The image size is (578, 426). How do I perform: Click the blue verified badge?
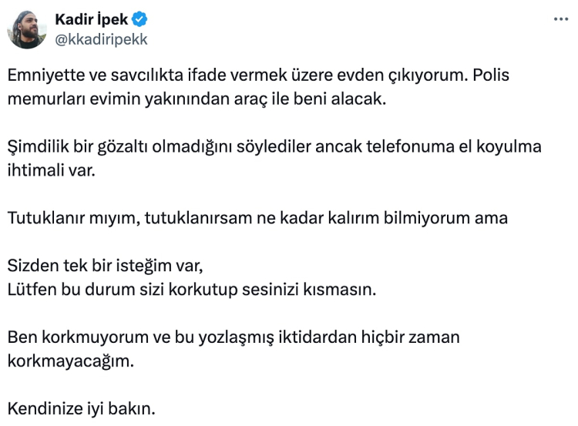(x=140, y=20)
